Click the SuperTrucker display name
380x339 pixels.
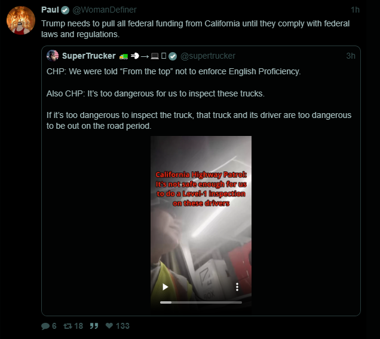[x=88, y=56]
